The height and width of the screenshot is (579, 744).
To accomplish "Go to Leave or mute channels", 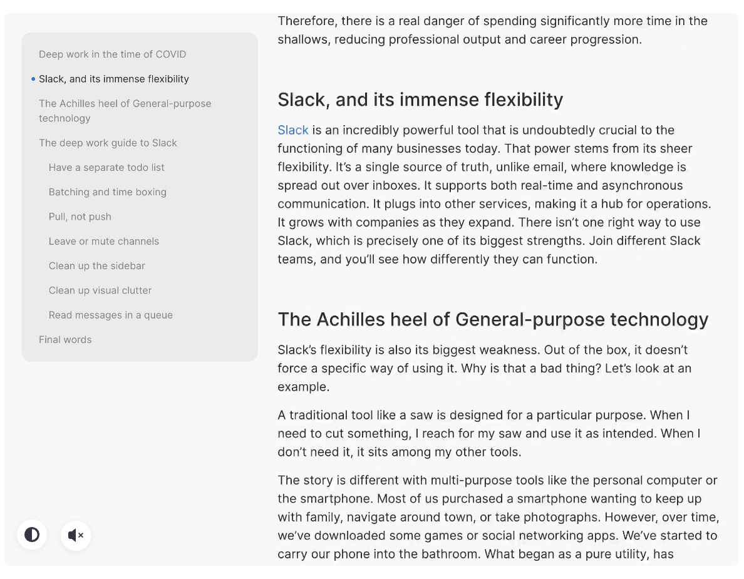I will click(103, 242).
